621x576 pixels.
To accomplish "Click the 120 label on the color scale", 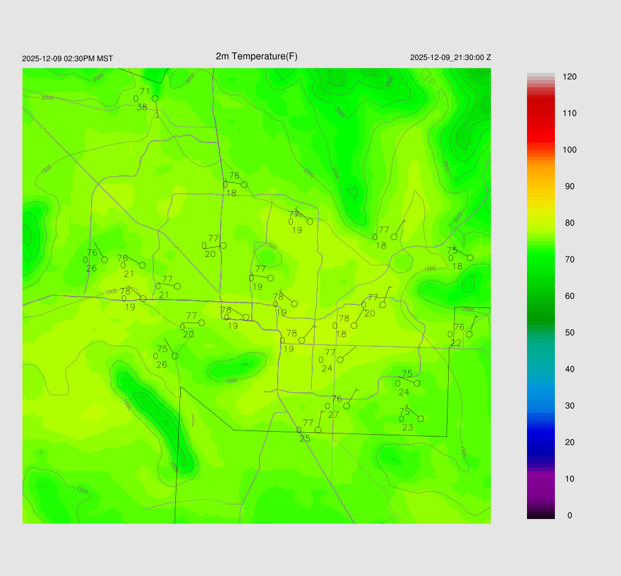I will 569,77.
